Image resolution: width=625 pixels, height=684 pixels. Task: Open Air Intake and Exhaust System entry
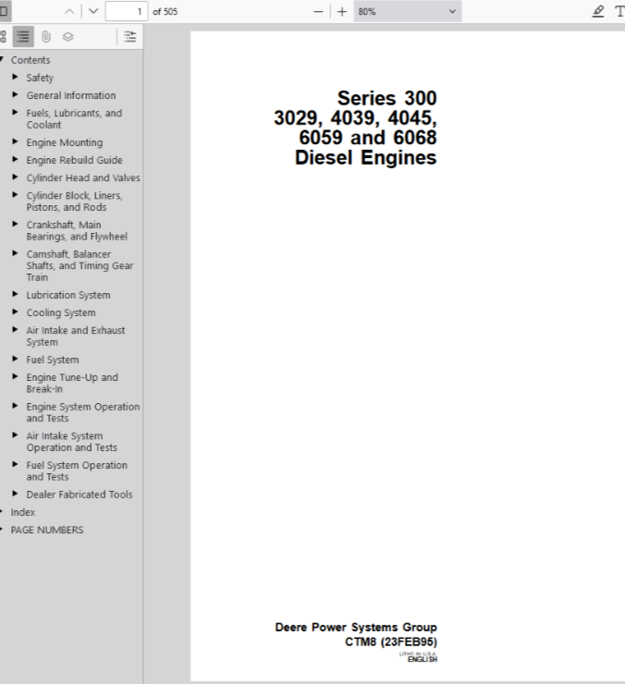click(76, 336)
